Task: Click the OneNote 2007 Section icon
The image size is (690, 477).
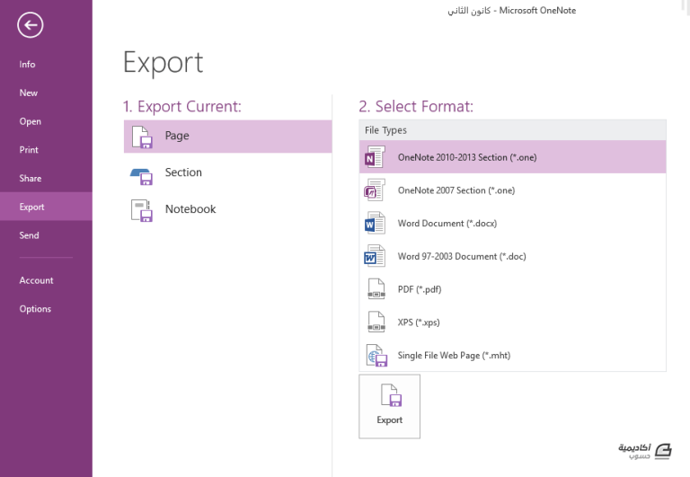Action: coord(375,190)
